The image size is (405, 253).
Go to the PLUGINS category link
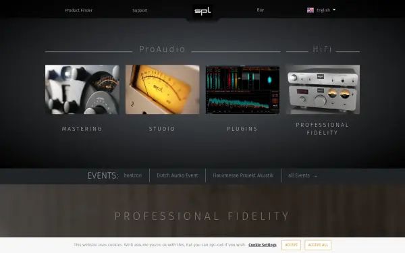(x=242, y=129)
